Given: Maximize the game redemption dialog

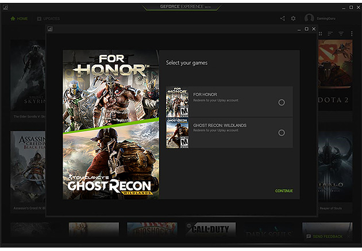Looking at the screenshot, I should (306, 29).
